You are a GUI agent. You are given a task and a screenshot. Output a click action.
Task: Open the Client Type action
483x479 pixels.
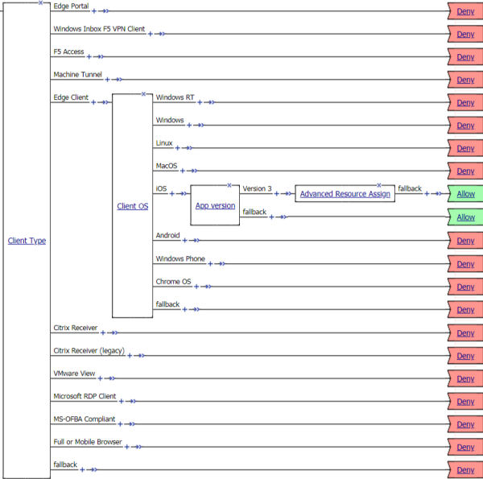(x=27, y=241)
